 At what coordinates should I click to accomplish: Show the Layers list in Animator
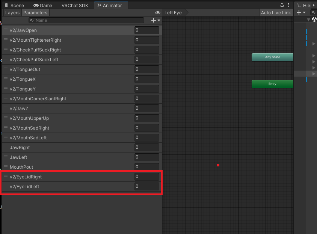coord(12,13)
